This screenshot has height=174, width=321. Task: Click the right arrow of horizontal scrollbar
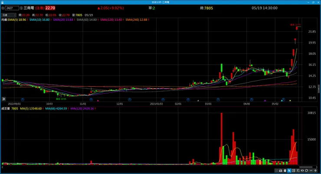point(317,167)
